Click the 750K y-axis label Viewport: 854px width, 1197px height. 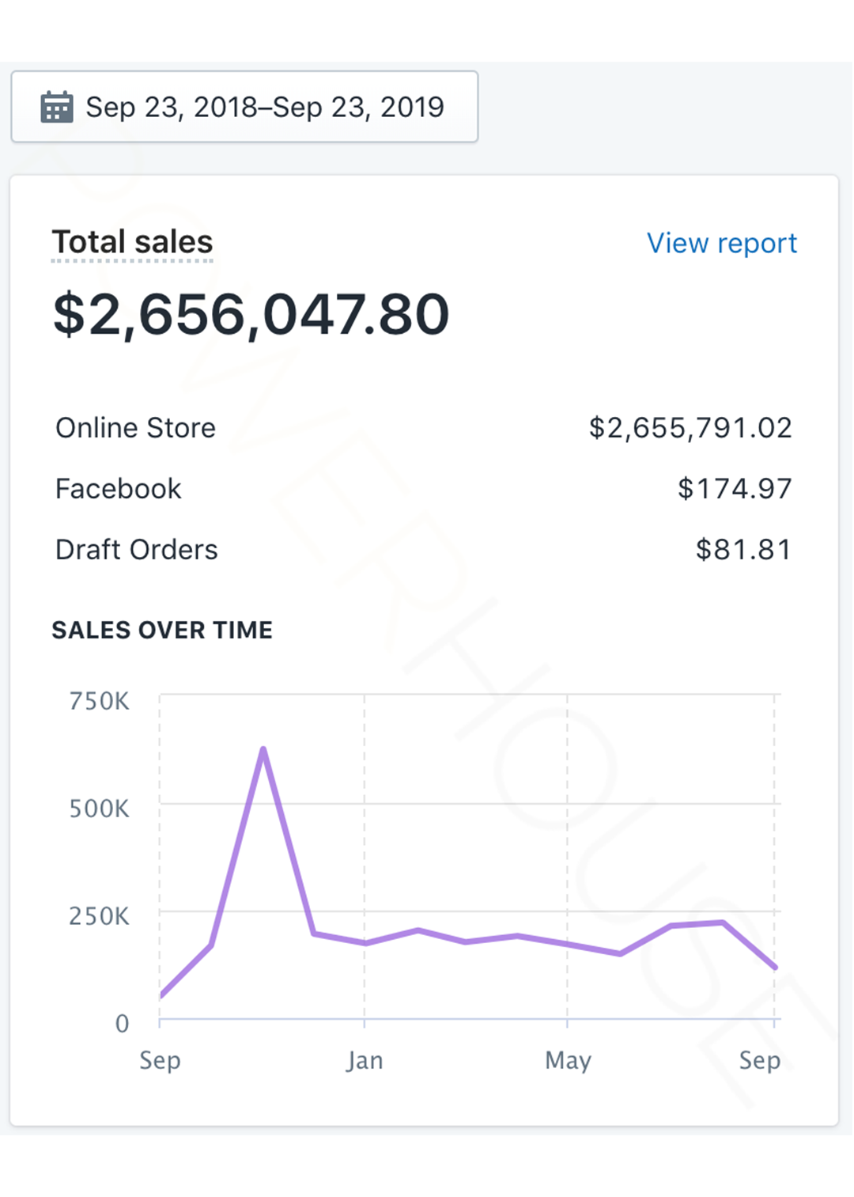[99, 702]
